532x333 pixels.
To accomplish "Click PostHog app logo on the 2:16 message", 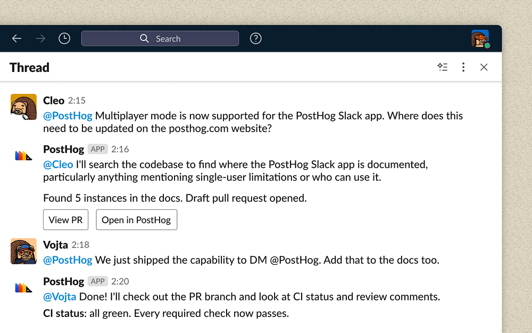I will (x=23, y=156).
